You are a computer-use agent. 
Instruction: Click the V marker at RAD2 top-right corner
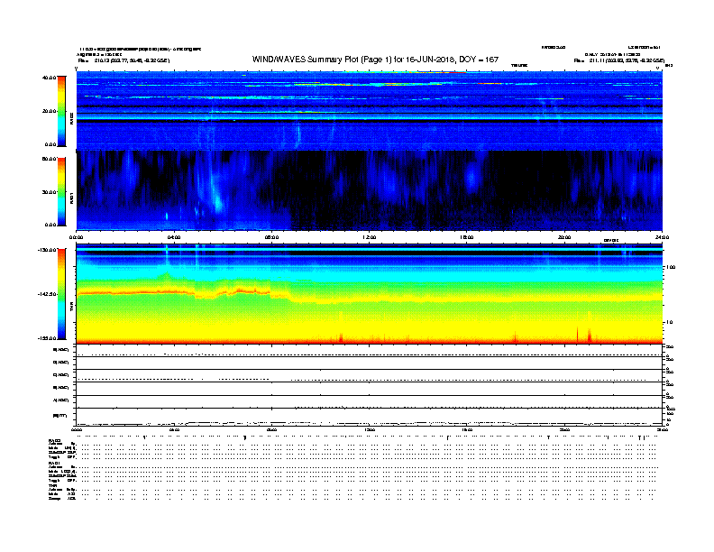click(x=657, y=68)
